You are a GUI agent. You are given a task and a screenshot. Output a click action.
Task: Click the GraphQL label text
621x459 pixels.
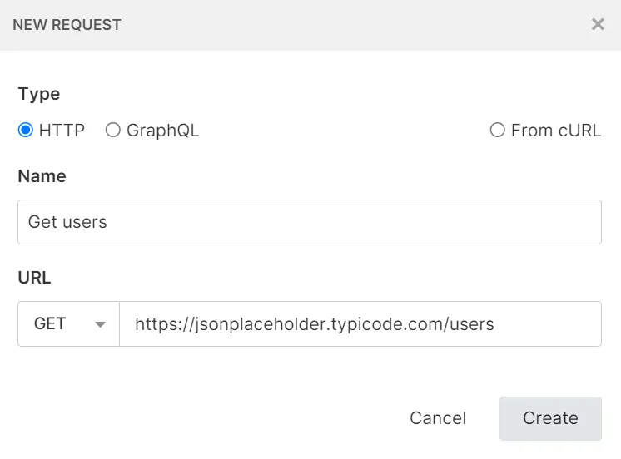coord(163,131)
